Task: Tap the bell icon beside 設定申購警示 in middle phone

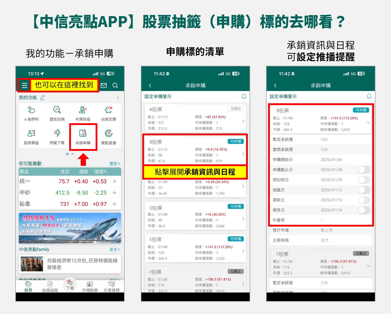Action: point(244,97)
